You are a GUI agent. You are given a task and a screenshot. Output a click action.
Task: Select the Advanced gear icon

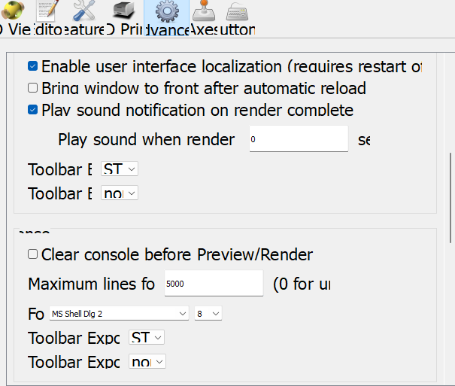[165, 15]
